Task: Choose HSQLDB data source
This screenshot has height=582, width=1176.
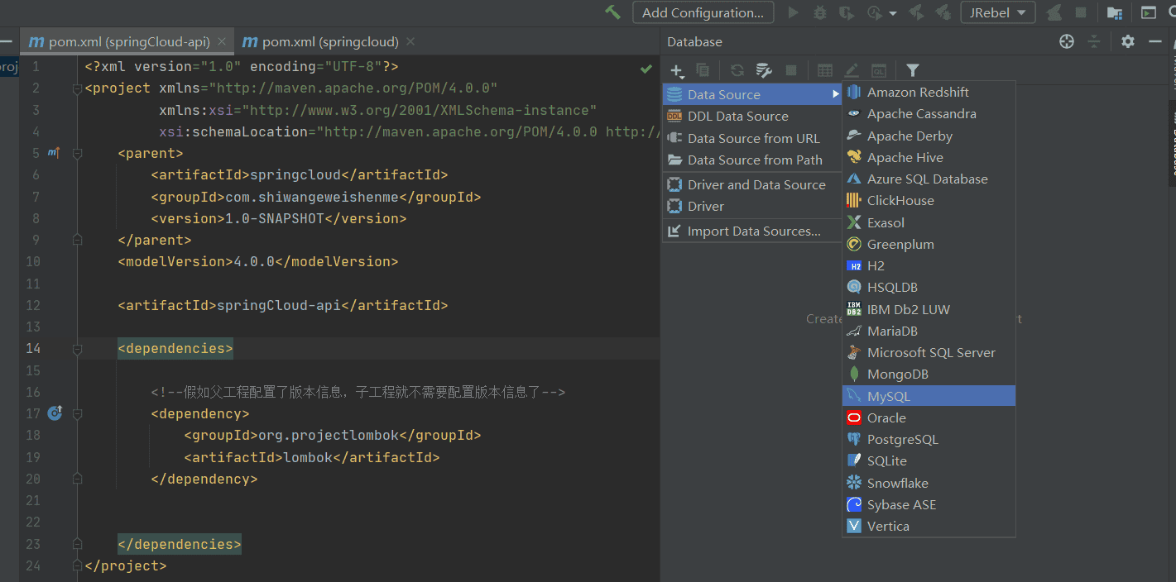Action: (x=929, y=288)
